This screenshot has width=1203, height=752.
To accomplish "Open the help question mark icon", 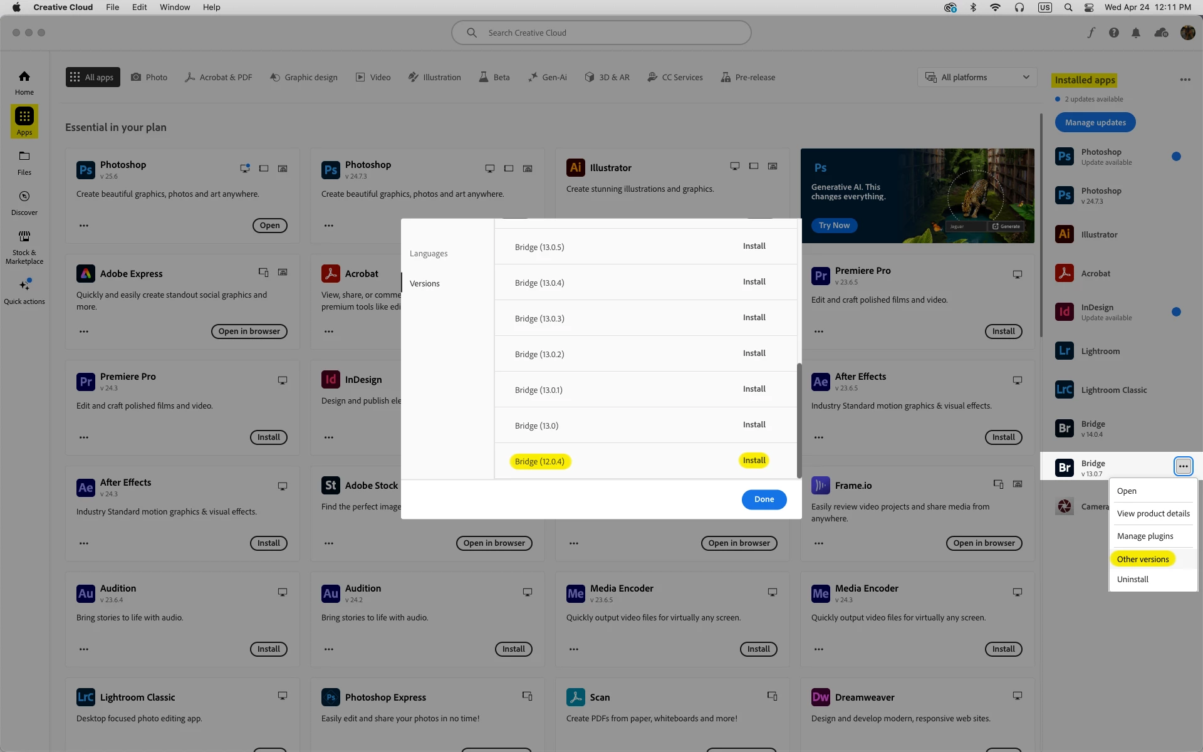I will click(x=1113, y=33).
